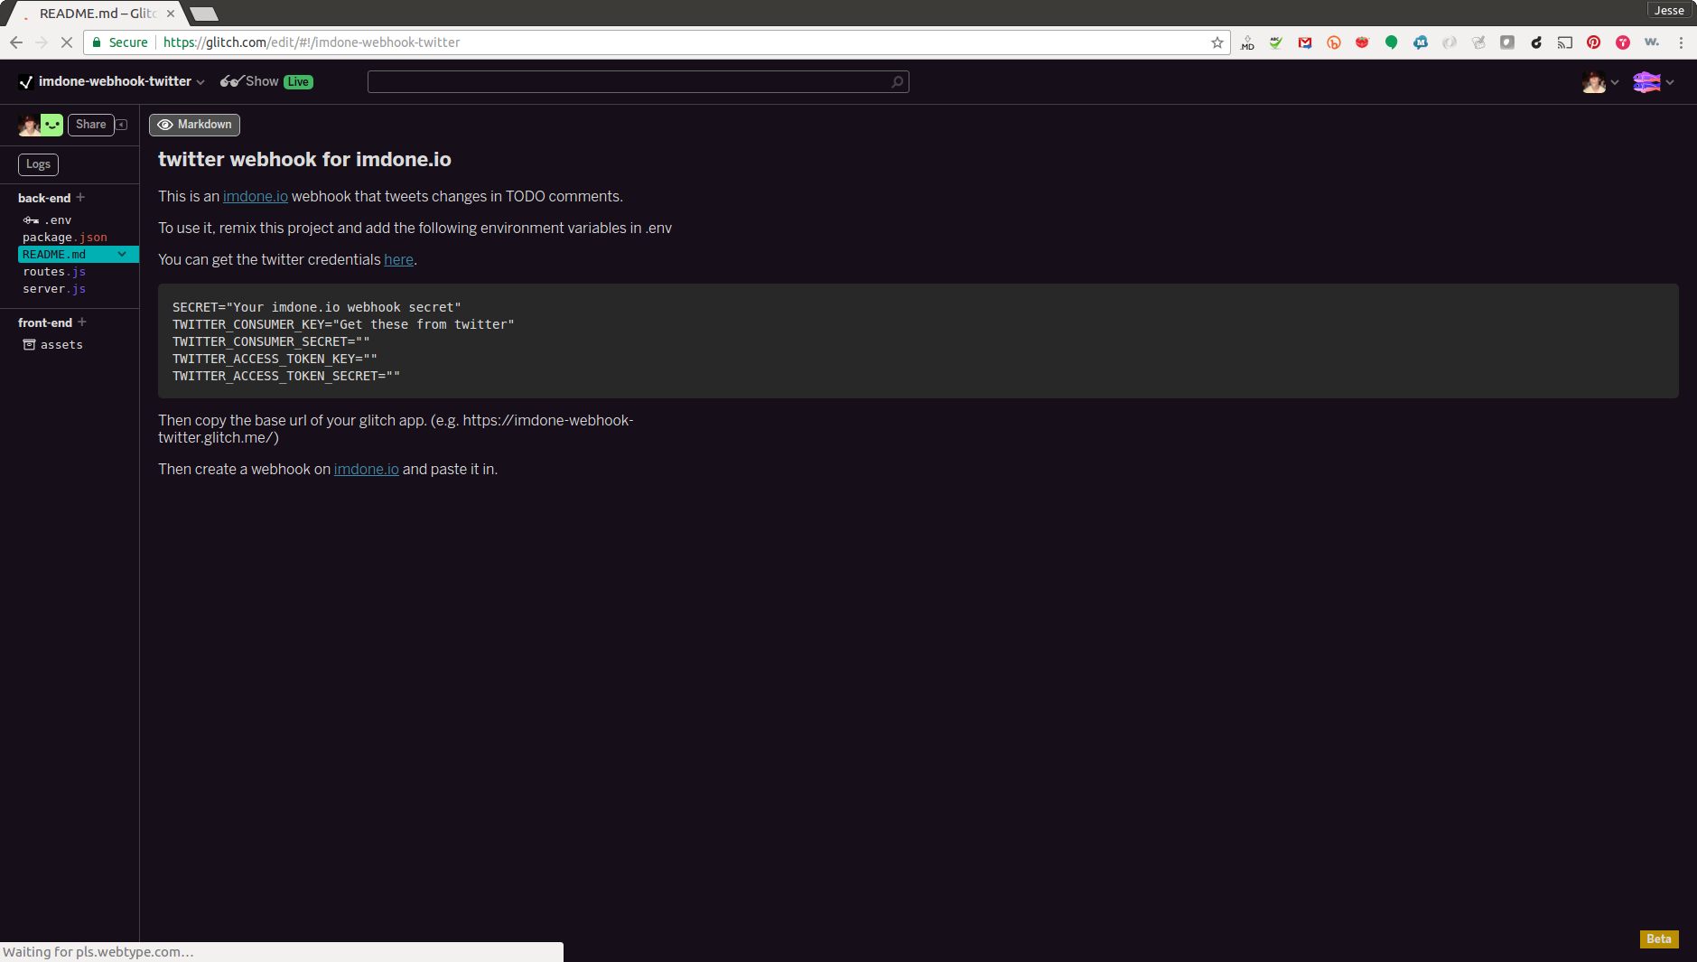Click the Markdown downloader extension icon
Viewport: 1697px width, 962px height.
[x=1247, y=42]
